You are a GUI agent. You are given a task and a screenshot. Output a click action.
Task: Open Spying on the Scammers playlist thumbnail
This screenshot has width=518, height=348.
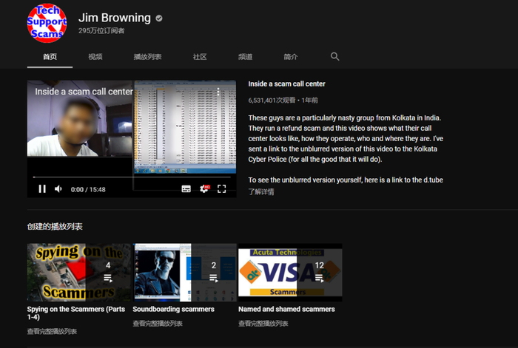pyautogui.click(x=78, y=272)
